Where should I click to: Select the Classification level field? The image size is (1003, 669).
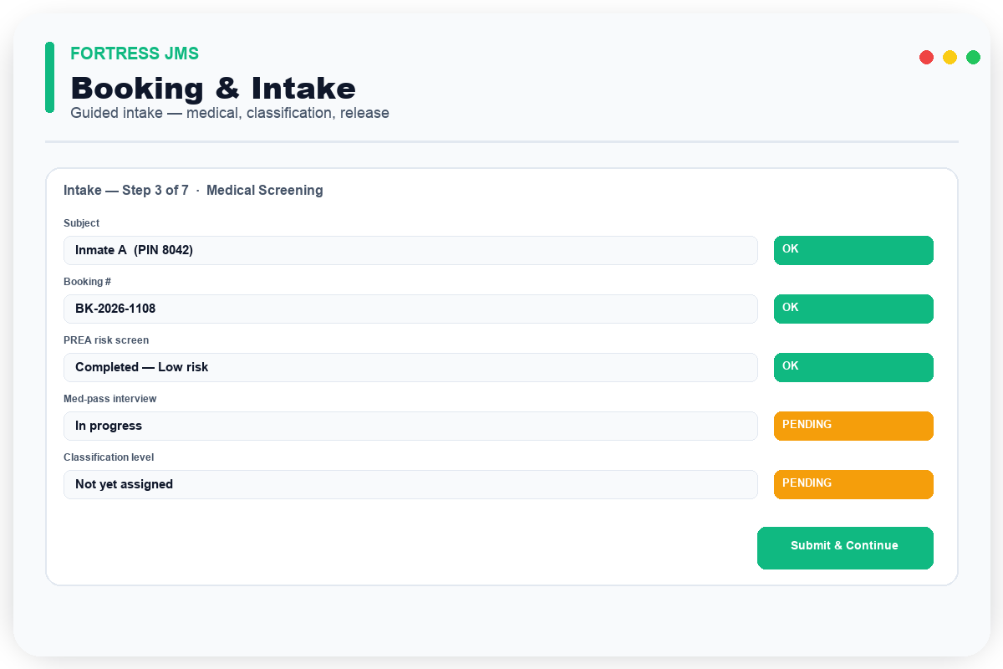[x=410, y=484]
